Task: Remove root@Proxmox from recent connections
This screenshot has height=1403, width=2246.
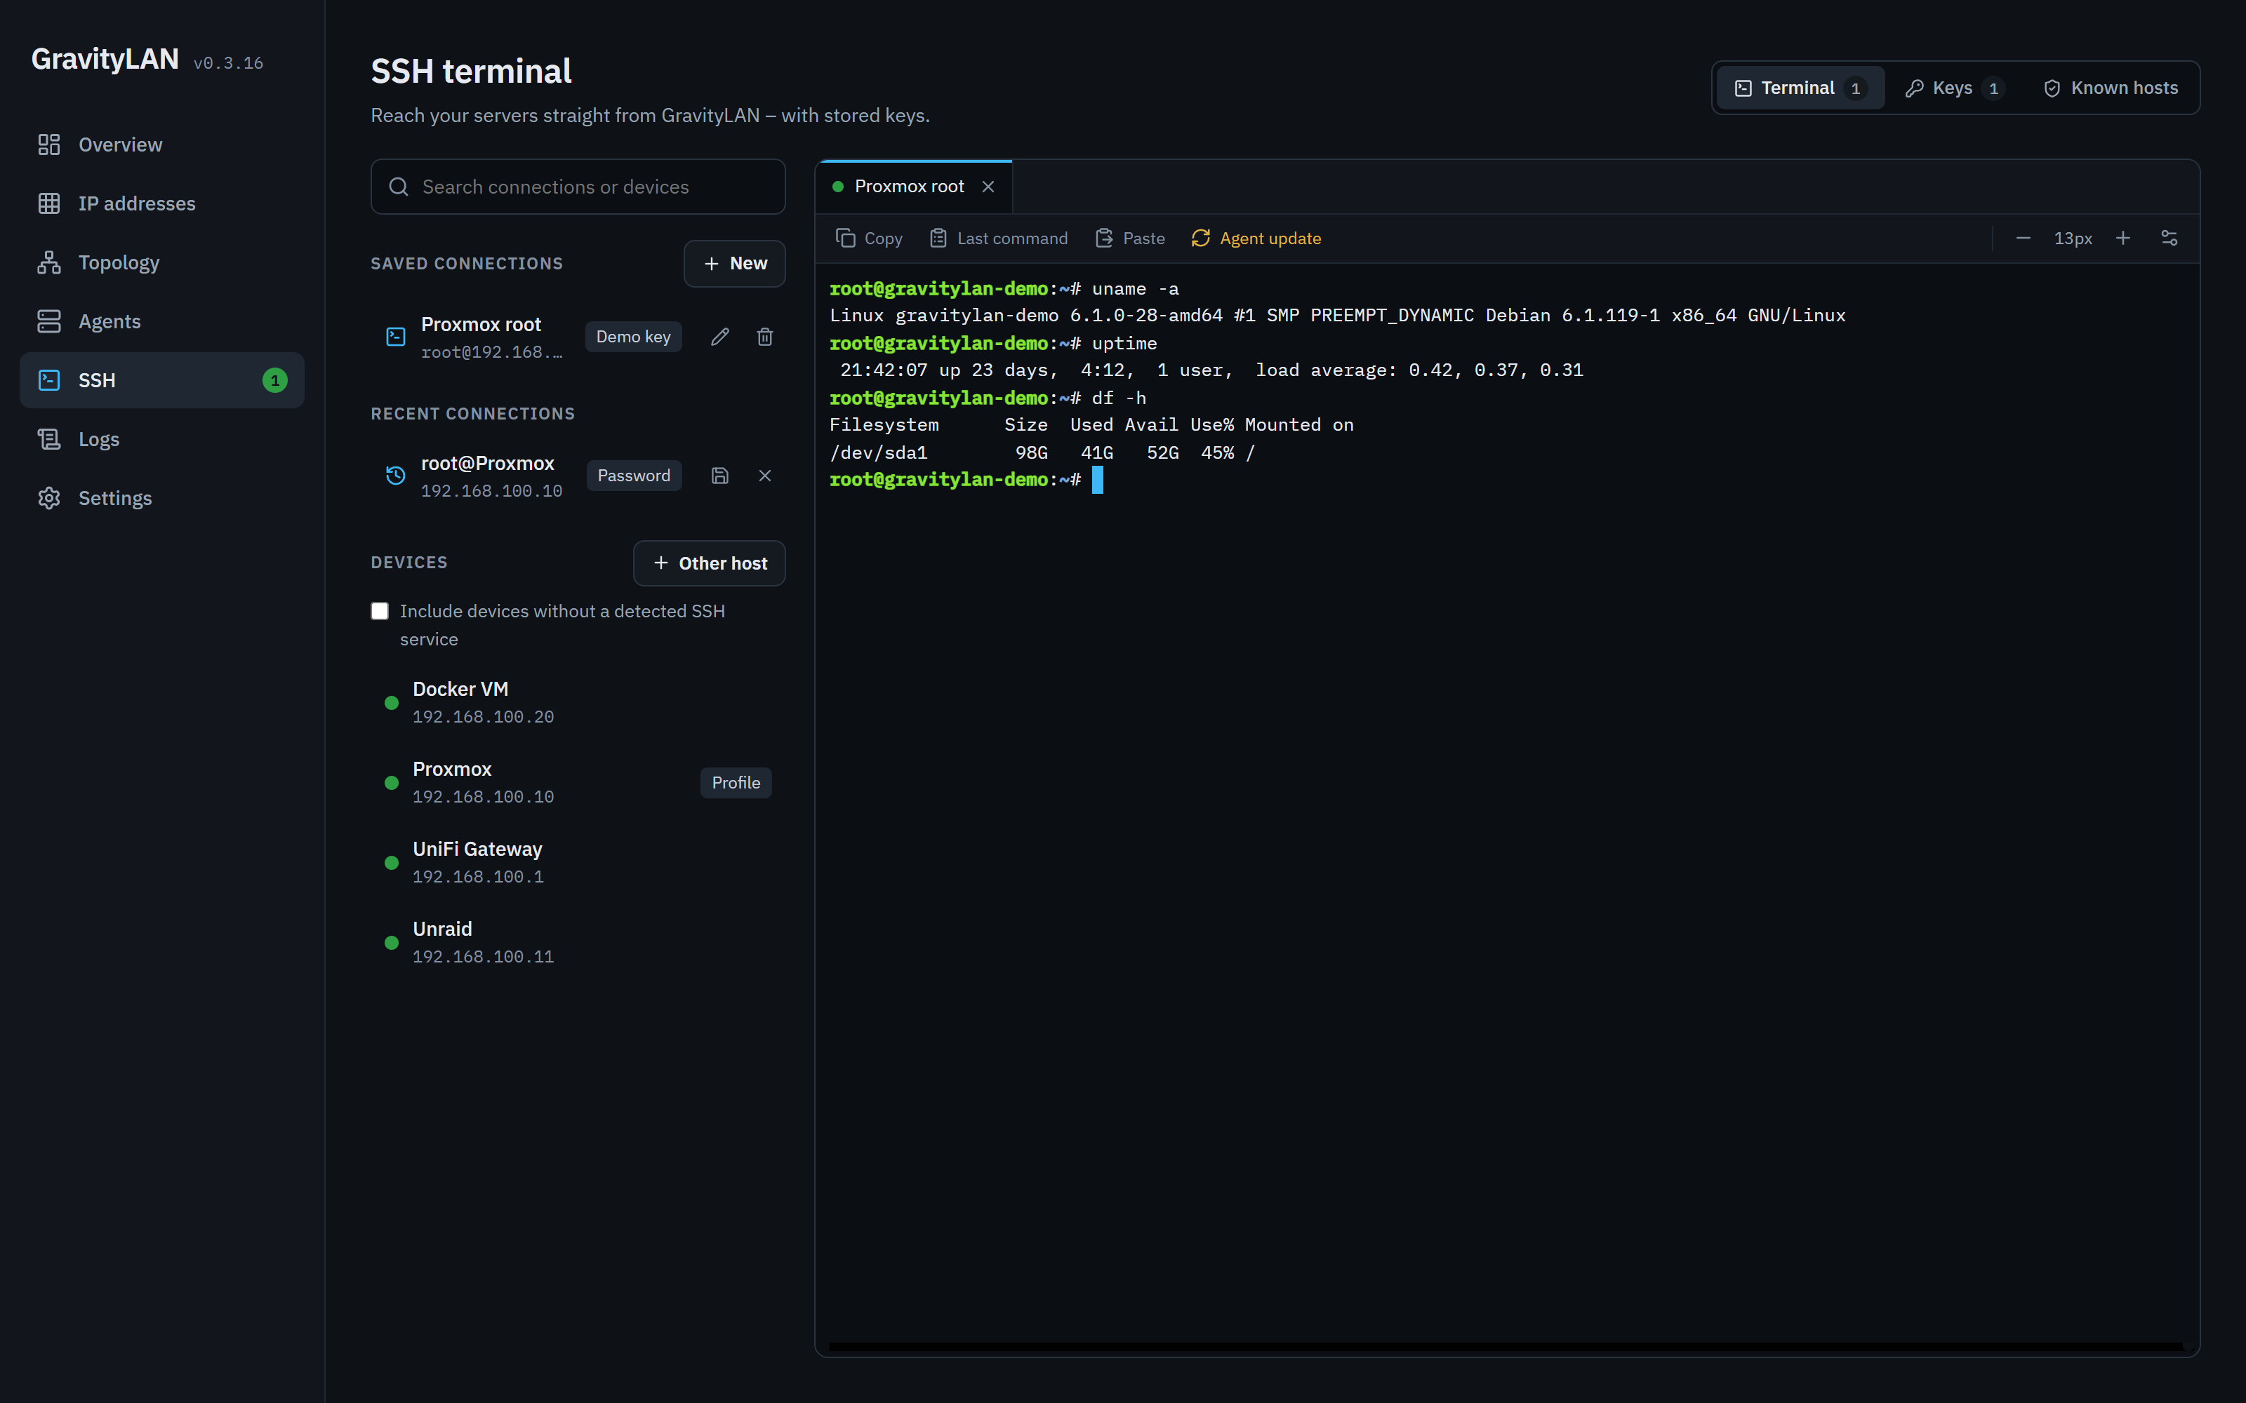Action: (765, 476)
